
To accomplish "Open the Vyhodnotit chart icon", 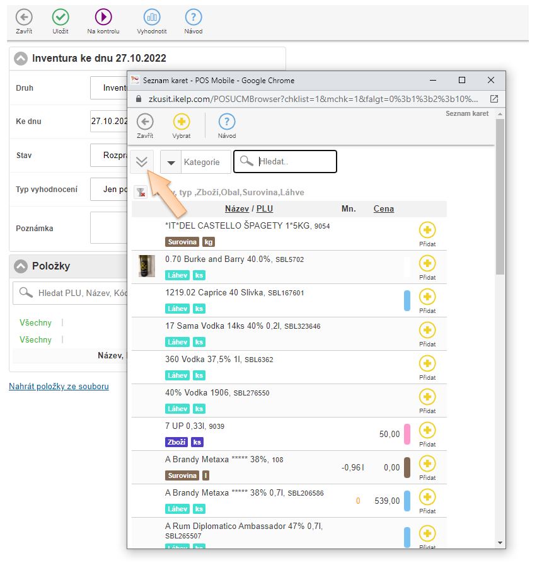I will (152, 18).
